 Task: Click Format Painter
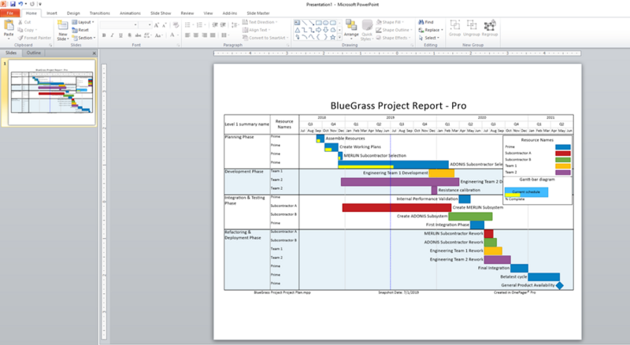(x=34, y=38)
